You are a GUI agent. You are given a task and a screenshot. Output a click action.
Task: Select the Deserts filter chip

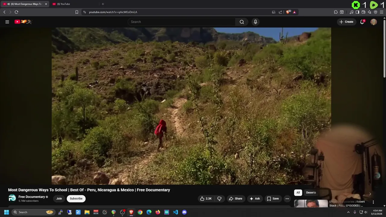click(311, 193)
